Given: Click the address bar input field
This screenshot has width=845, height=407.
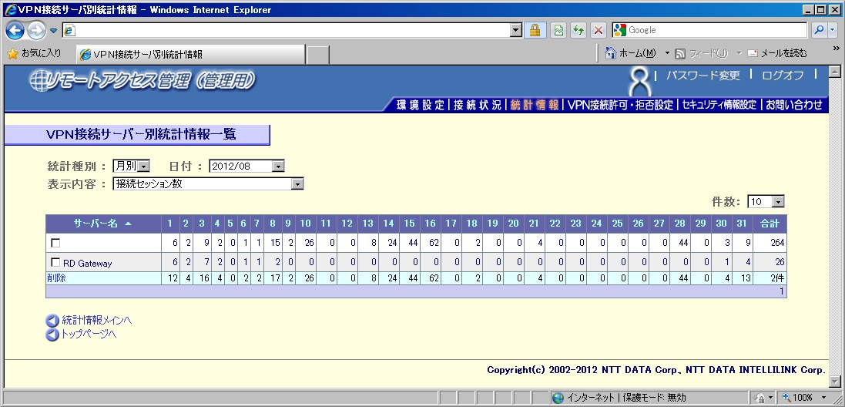Looking at the screenshot, I should click(293, 30).
